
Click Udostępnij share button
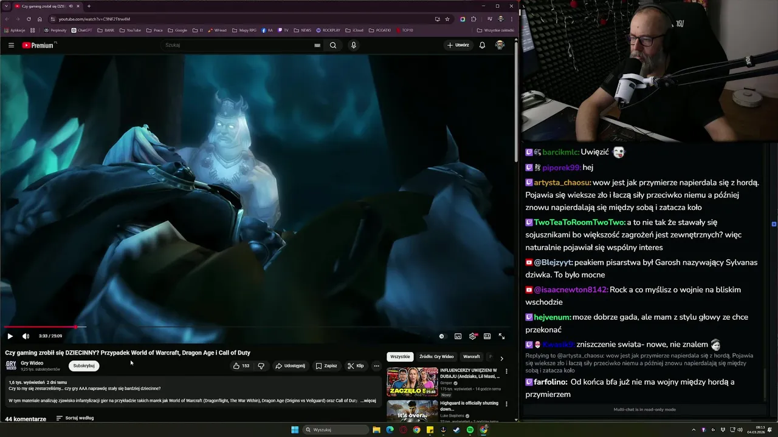tap(290, 366)
